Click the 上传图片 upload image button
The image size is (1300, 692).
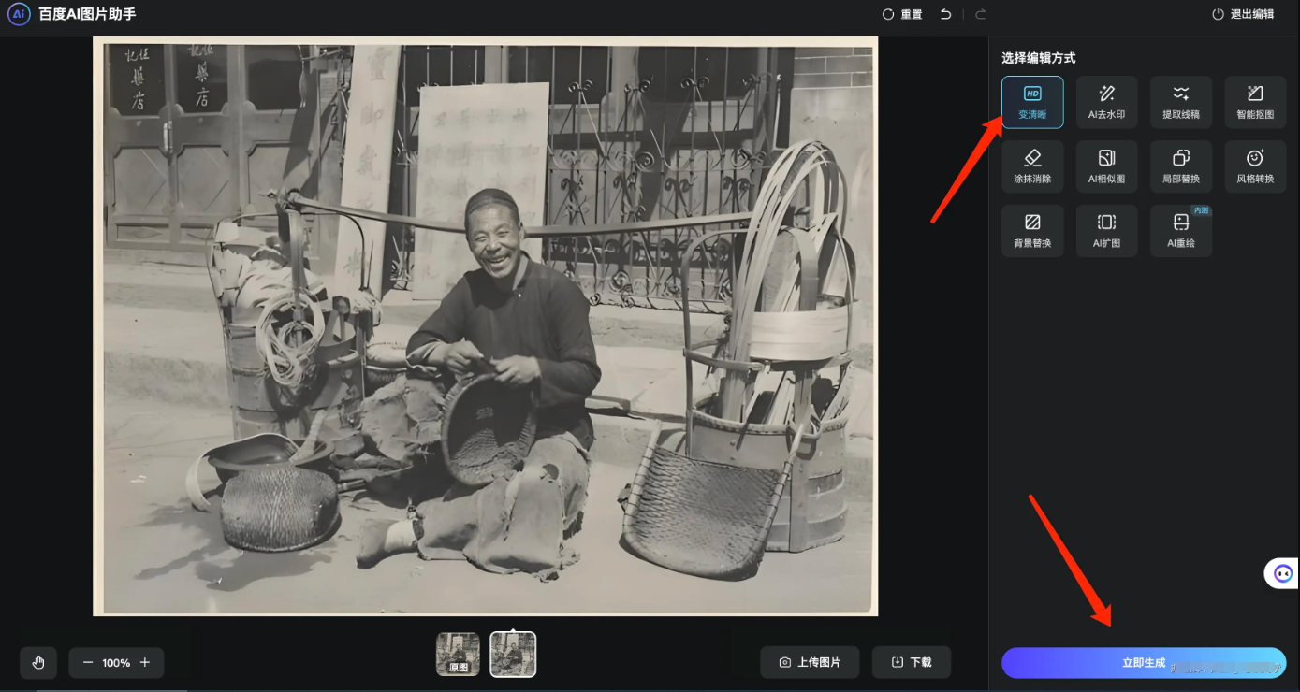click(810, 662)
